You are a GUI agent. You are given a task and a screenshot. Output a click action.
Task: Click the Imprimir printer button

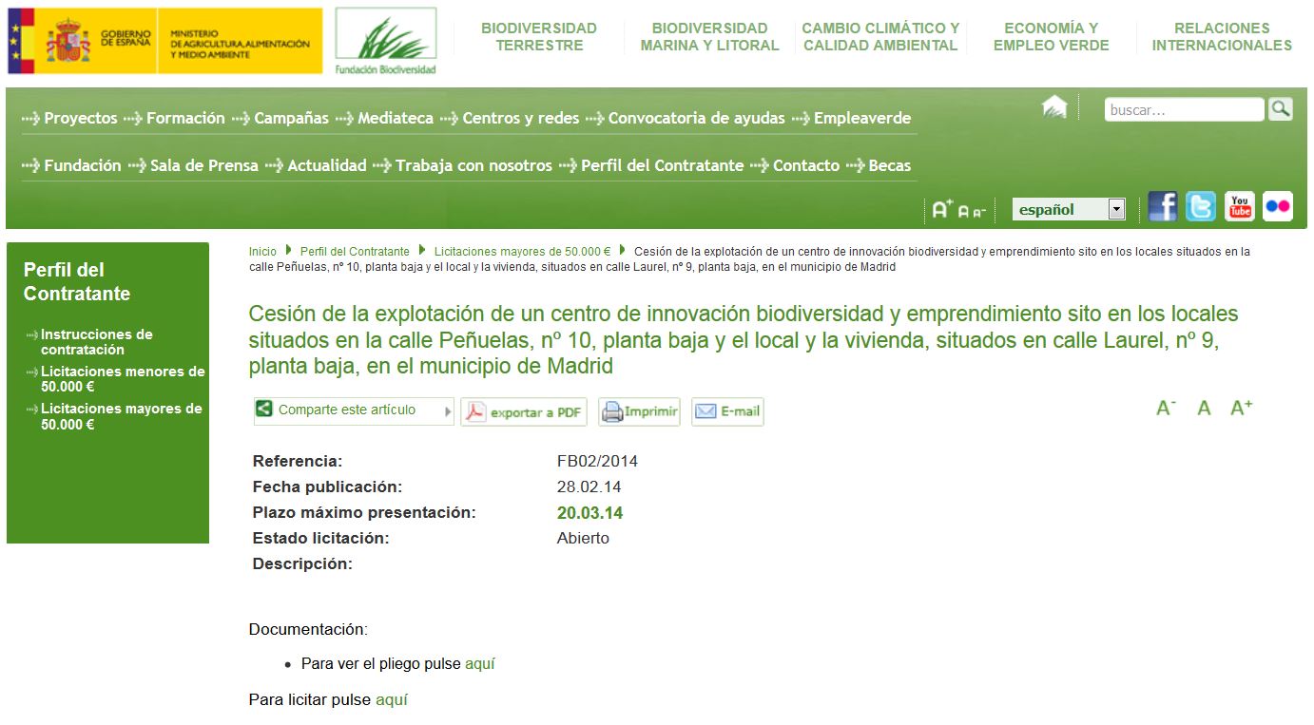click(x=639, y=412)
